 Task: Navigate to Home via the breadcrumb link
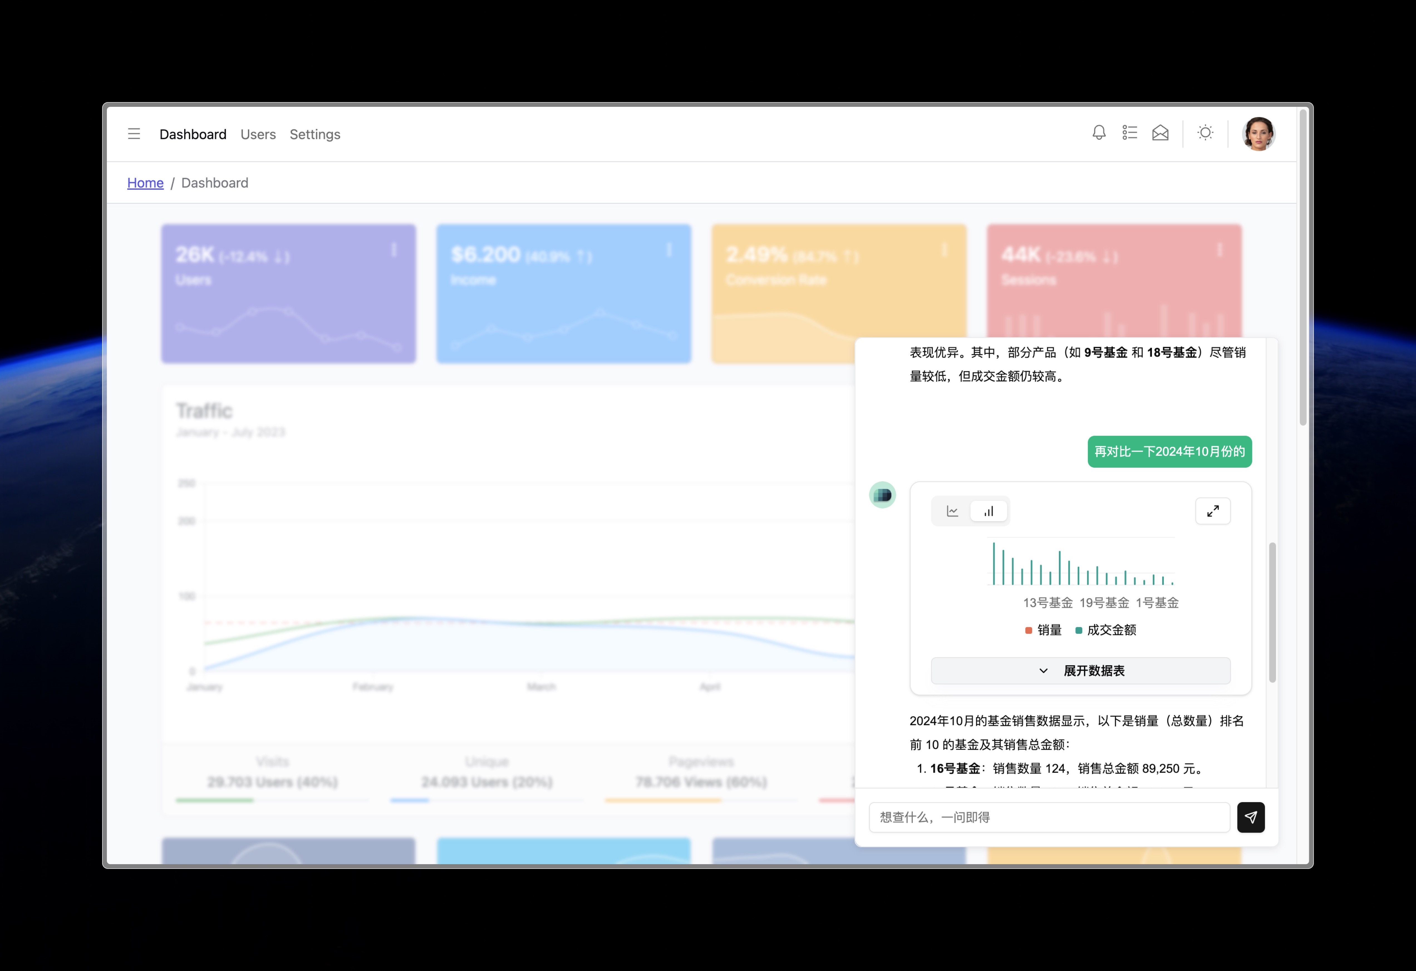pos(145,183)
